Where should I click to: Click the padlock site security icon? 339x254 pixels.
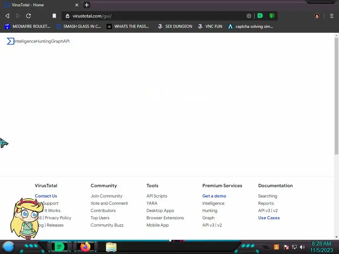click(68, 16)
